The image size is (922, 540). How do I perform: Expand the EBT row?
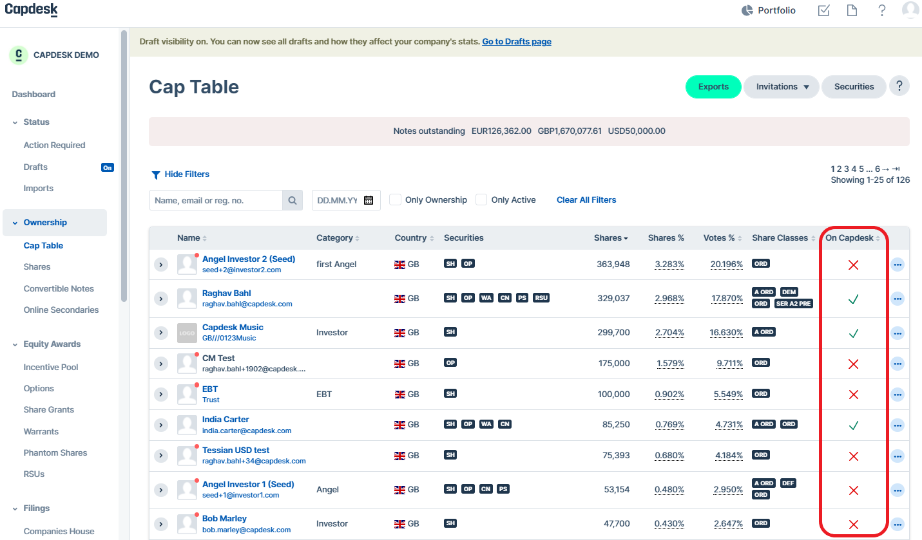(x=161, y=394)
